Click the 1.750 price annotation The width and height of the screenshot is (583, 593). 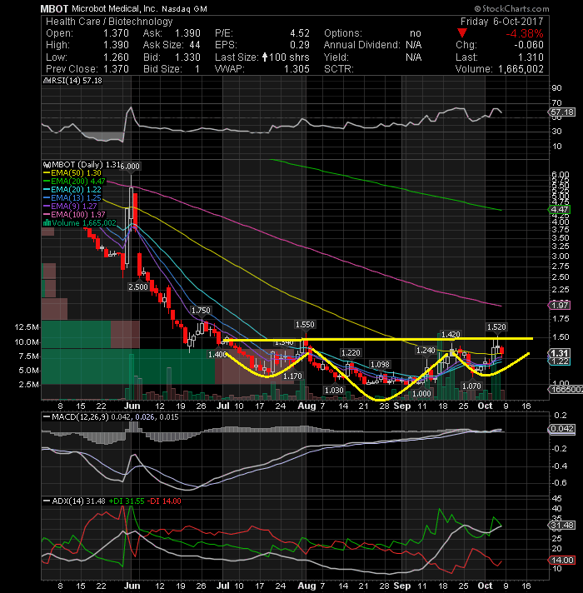[201, 311]
